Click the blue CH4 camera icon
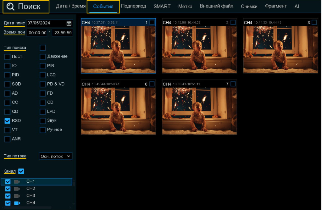 pos(17,203)
